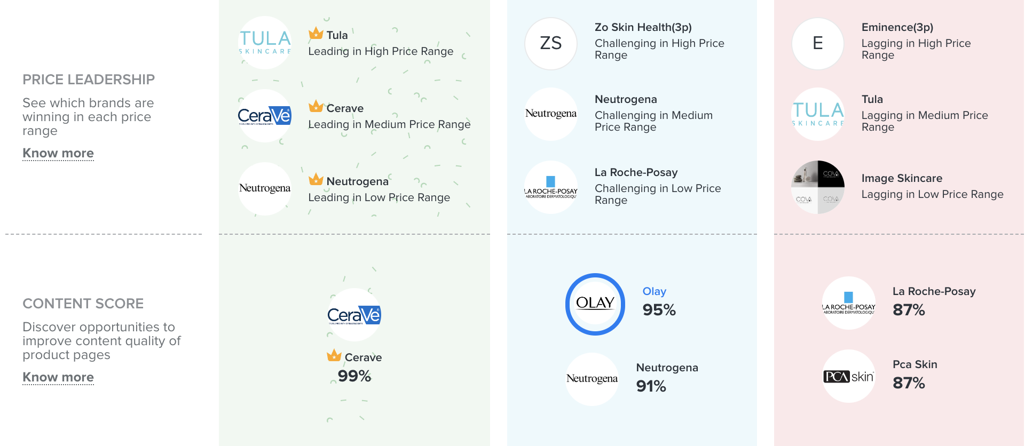Click the Tula logo lagging Medium Price Range
Screen dimensions: 1025x446
click(x=818, y=114)
